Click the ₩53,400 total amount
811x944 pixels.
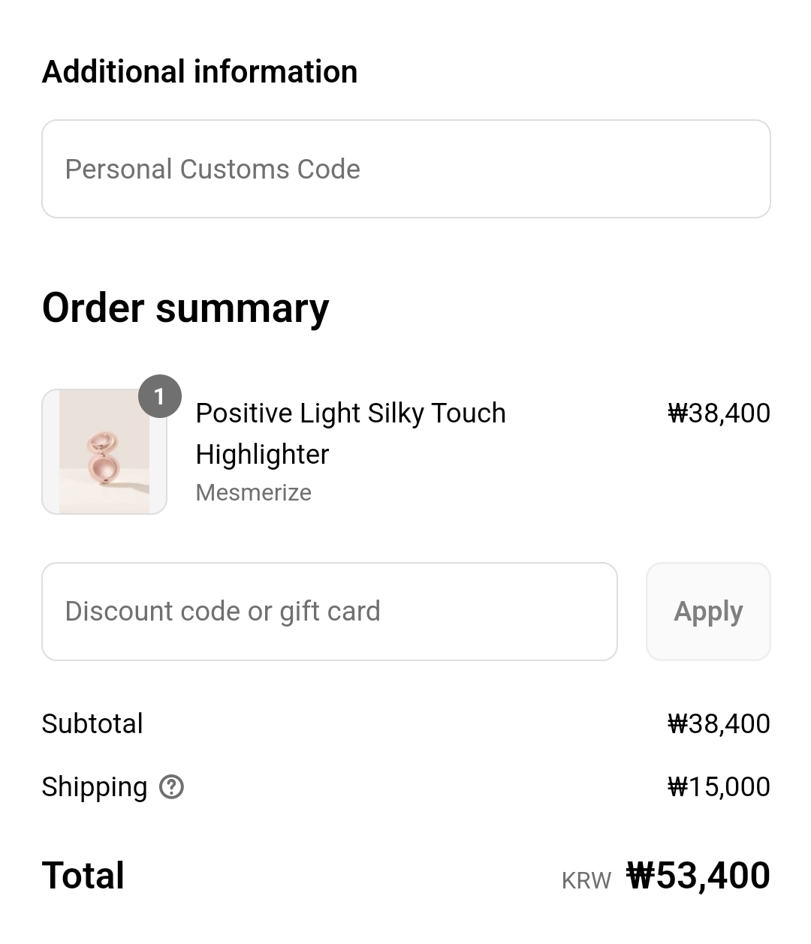[698, 876]
